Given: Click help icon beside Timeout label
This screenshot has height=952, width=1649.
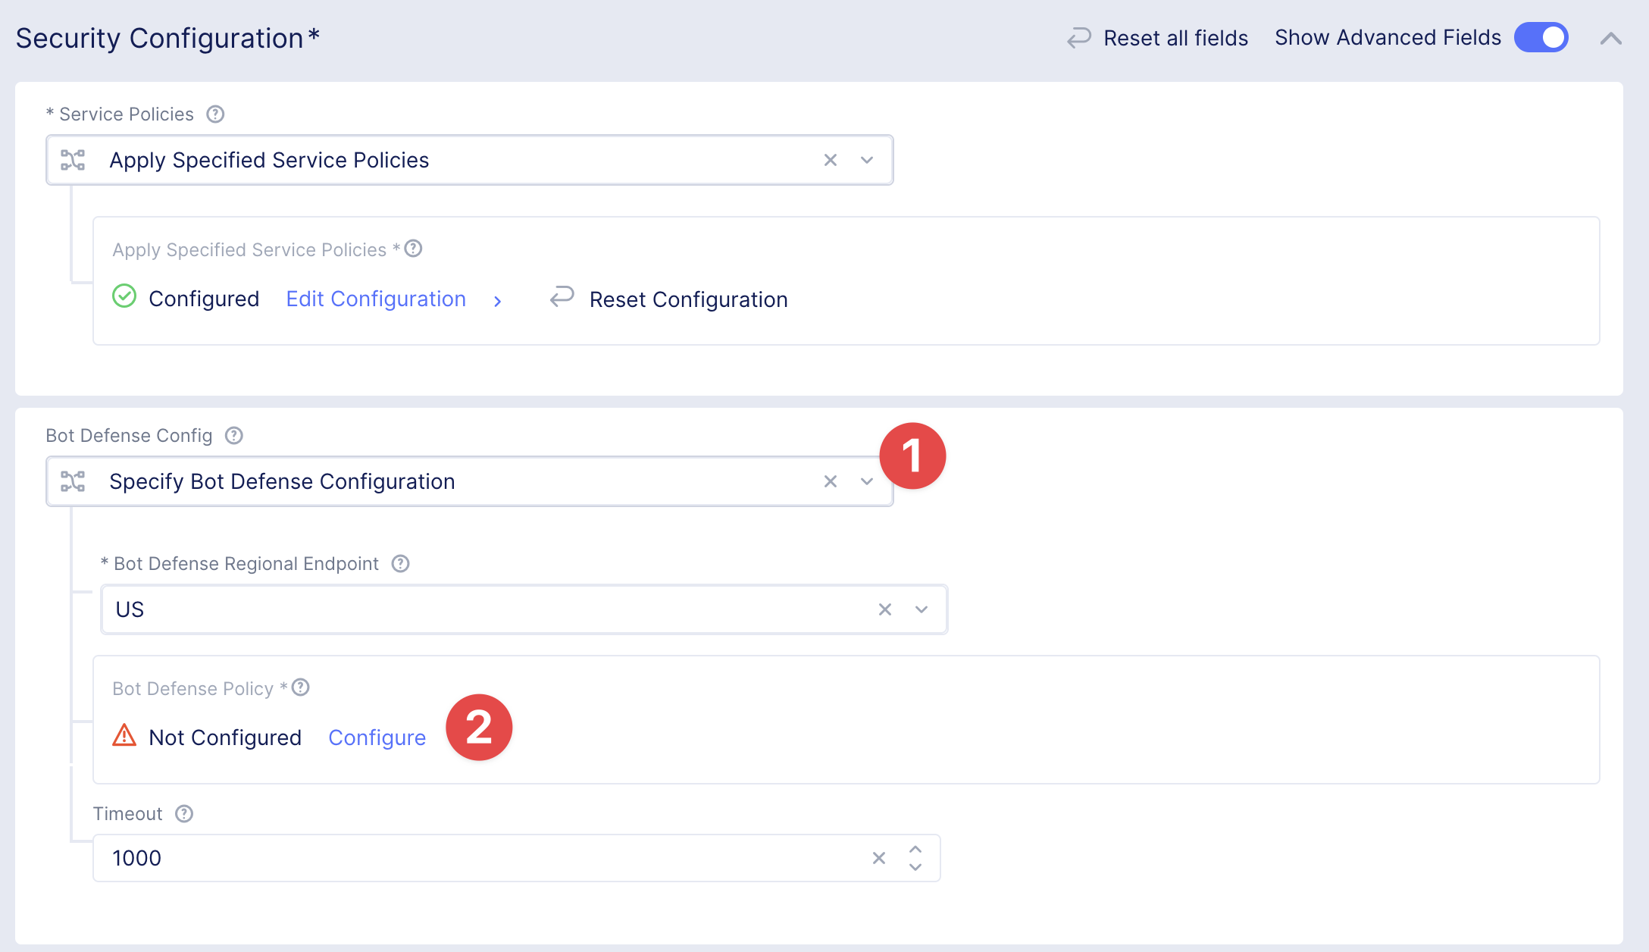Looking at the screenshot, I should tap(184, 813).
